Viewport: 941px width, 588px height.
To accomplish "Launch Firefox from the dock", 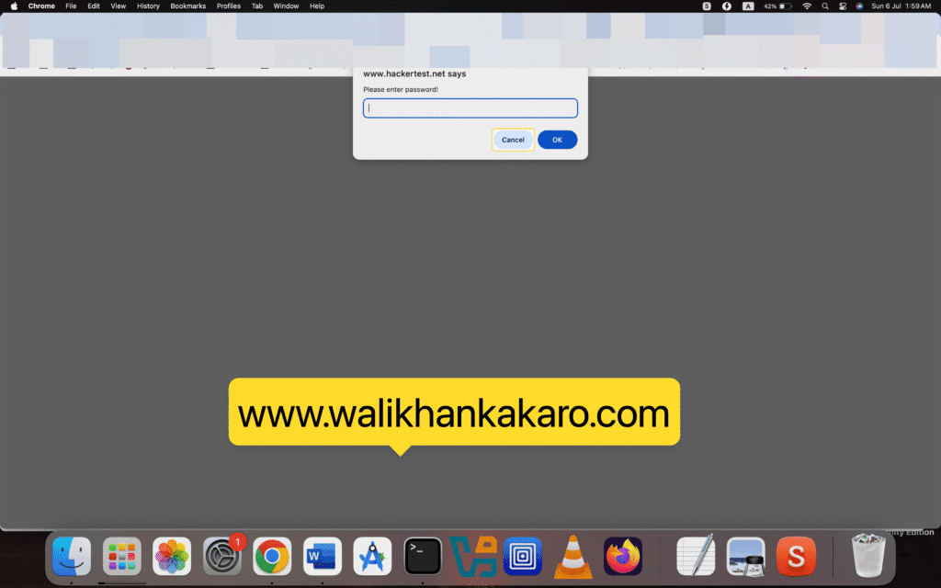I will (x=623, y=556).
